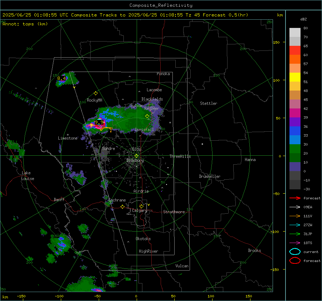The width and height of the screenshot is (322, 301).
Task: Click yellow diamond marker under Cochrane
Action: click(122, 207)
